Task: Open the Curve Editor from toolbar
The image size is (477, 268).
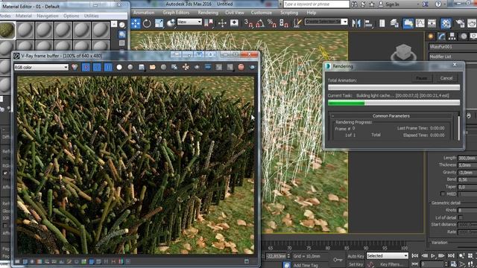Action: (420, 23)
